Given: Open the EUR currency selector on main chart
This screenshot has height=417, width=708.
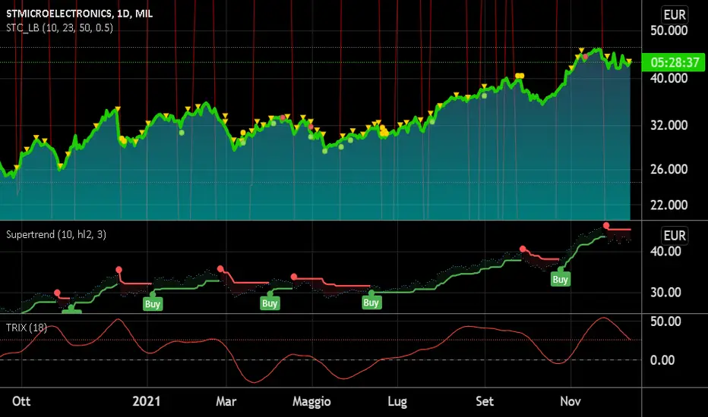Looking at the screenshot, I should [675, 14].
